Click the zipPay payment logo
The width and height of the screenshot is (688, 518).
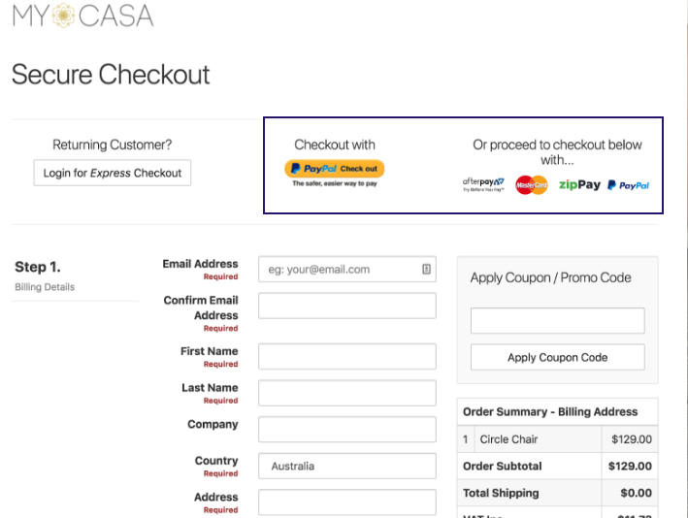point(579,184)
